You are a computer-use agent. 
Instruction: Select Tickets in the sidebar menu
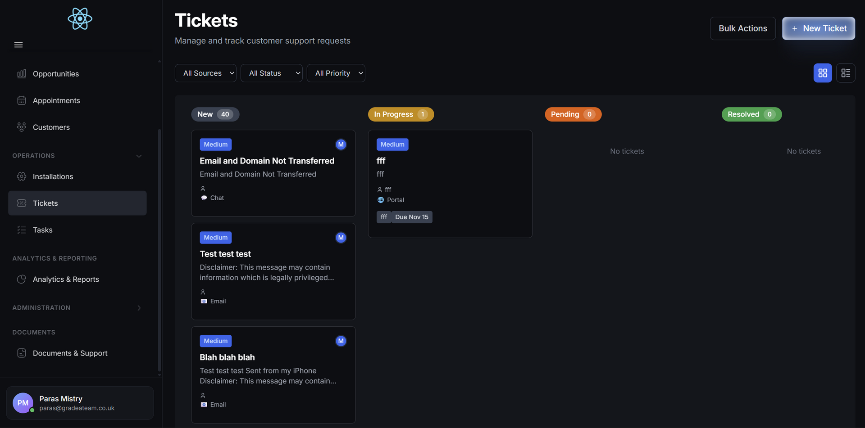click(x=46, y=203)
